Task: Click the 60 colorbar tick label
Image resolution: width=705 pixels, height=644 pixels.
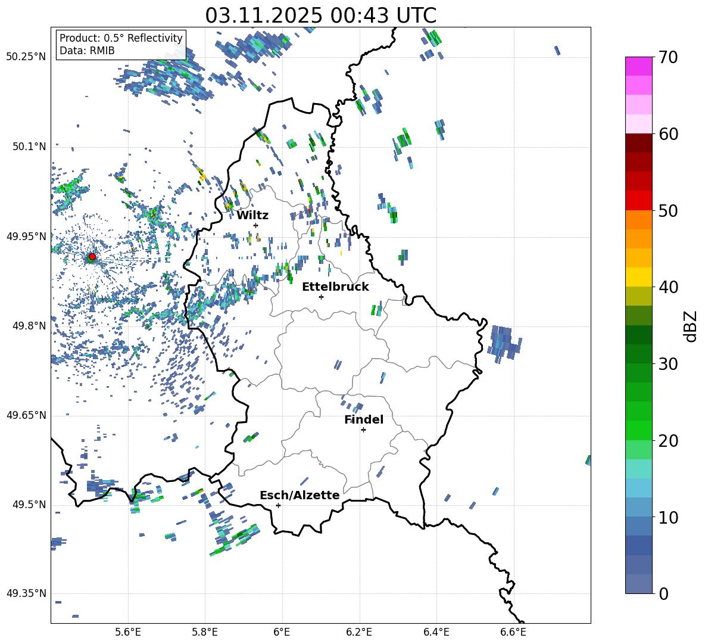Action: [x=669, y=134]
